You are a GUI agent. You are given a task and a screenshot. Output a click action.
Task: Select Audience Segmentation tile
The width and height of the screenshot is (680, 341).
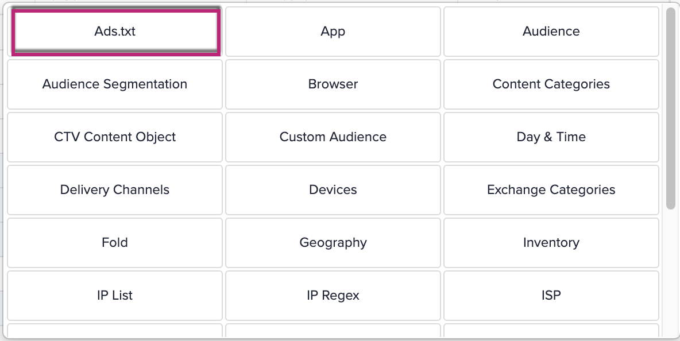point(115,84)
